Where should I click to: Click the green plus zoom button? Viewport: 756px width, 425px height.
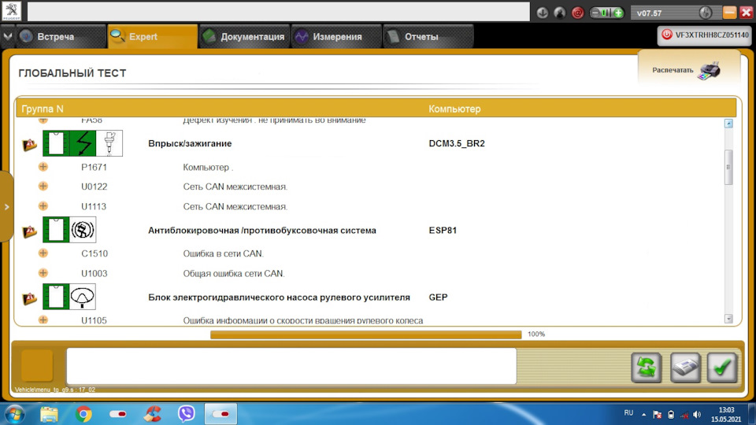tap(619, 13)
